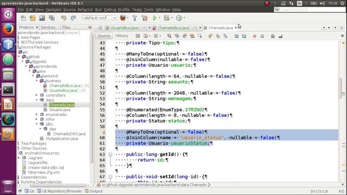Screen dimensions: 347x195
Task: Click the Clean and Build icon
Action: [145, 18]
